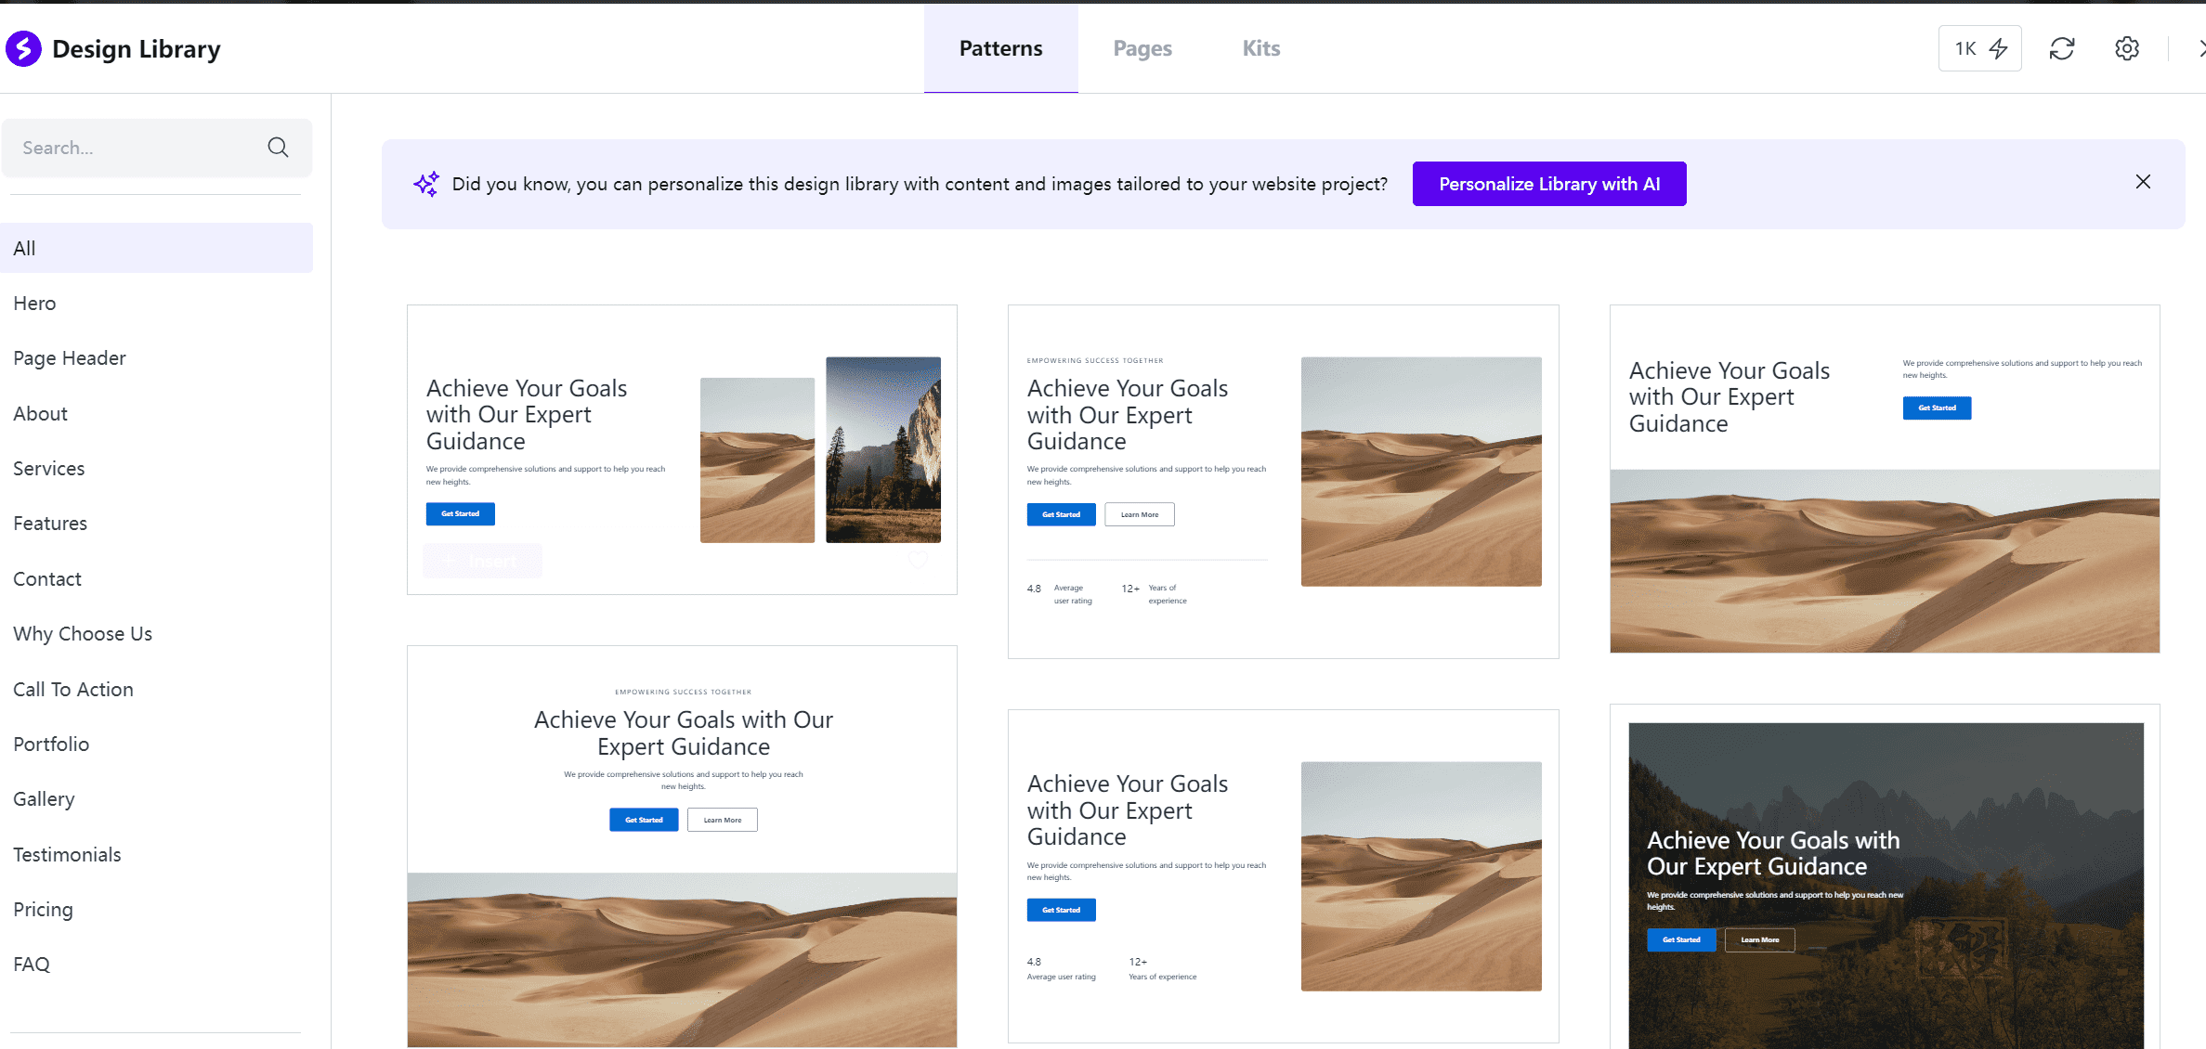Click the search magnifier icon

278,147
